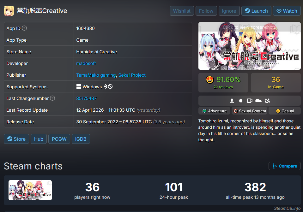Open Last Changenumber help question mark

click(x=52, y=98)
